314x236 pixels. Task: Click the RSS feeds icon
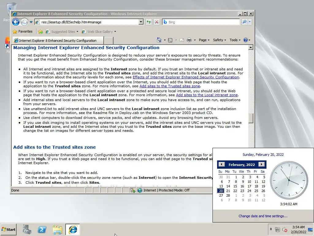170,40
